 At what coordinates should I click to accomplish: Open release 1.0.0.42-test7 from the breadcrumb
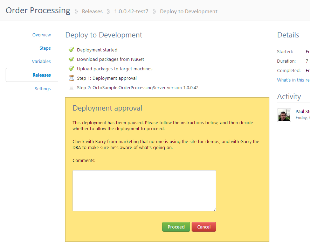pos(131,11)
